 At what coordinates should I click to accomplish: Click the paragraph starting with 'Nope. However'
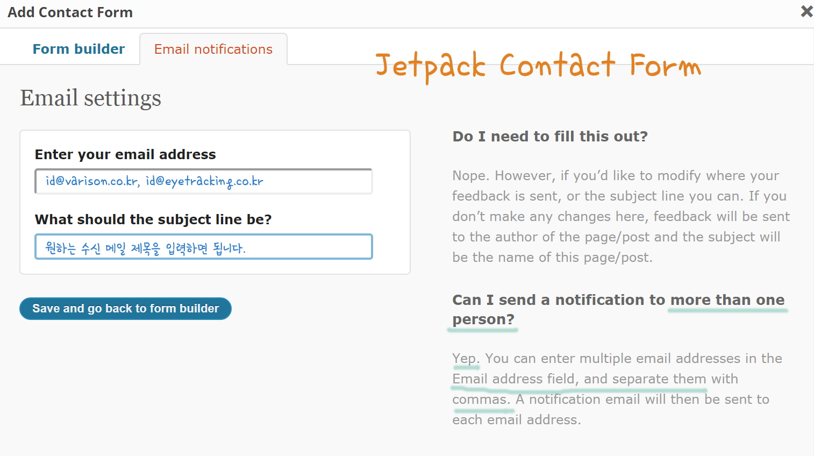pos(621,217)
